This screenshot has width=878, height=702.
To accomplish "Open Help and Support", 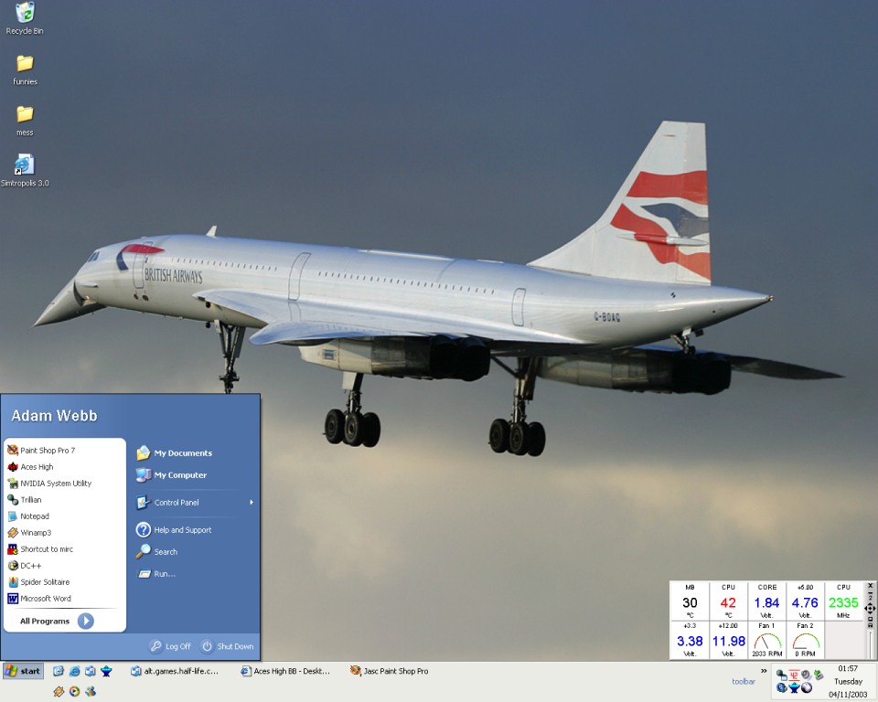I will pos(194,529).
